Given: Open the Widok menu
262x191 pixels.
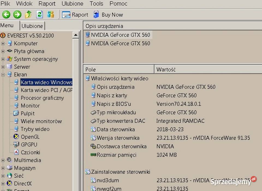Looking at the screenshot, I should (x=24, y=4).
